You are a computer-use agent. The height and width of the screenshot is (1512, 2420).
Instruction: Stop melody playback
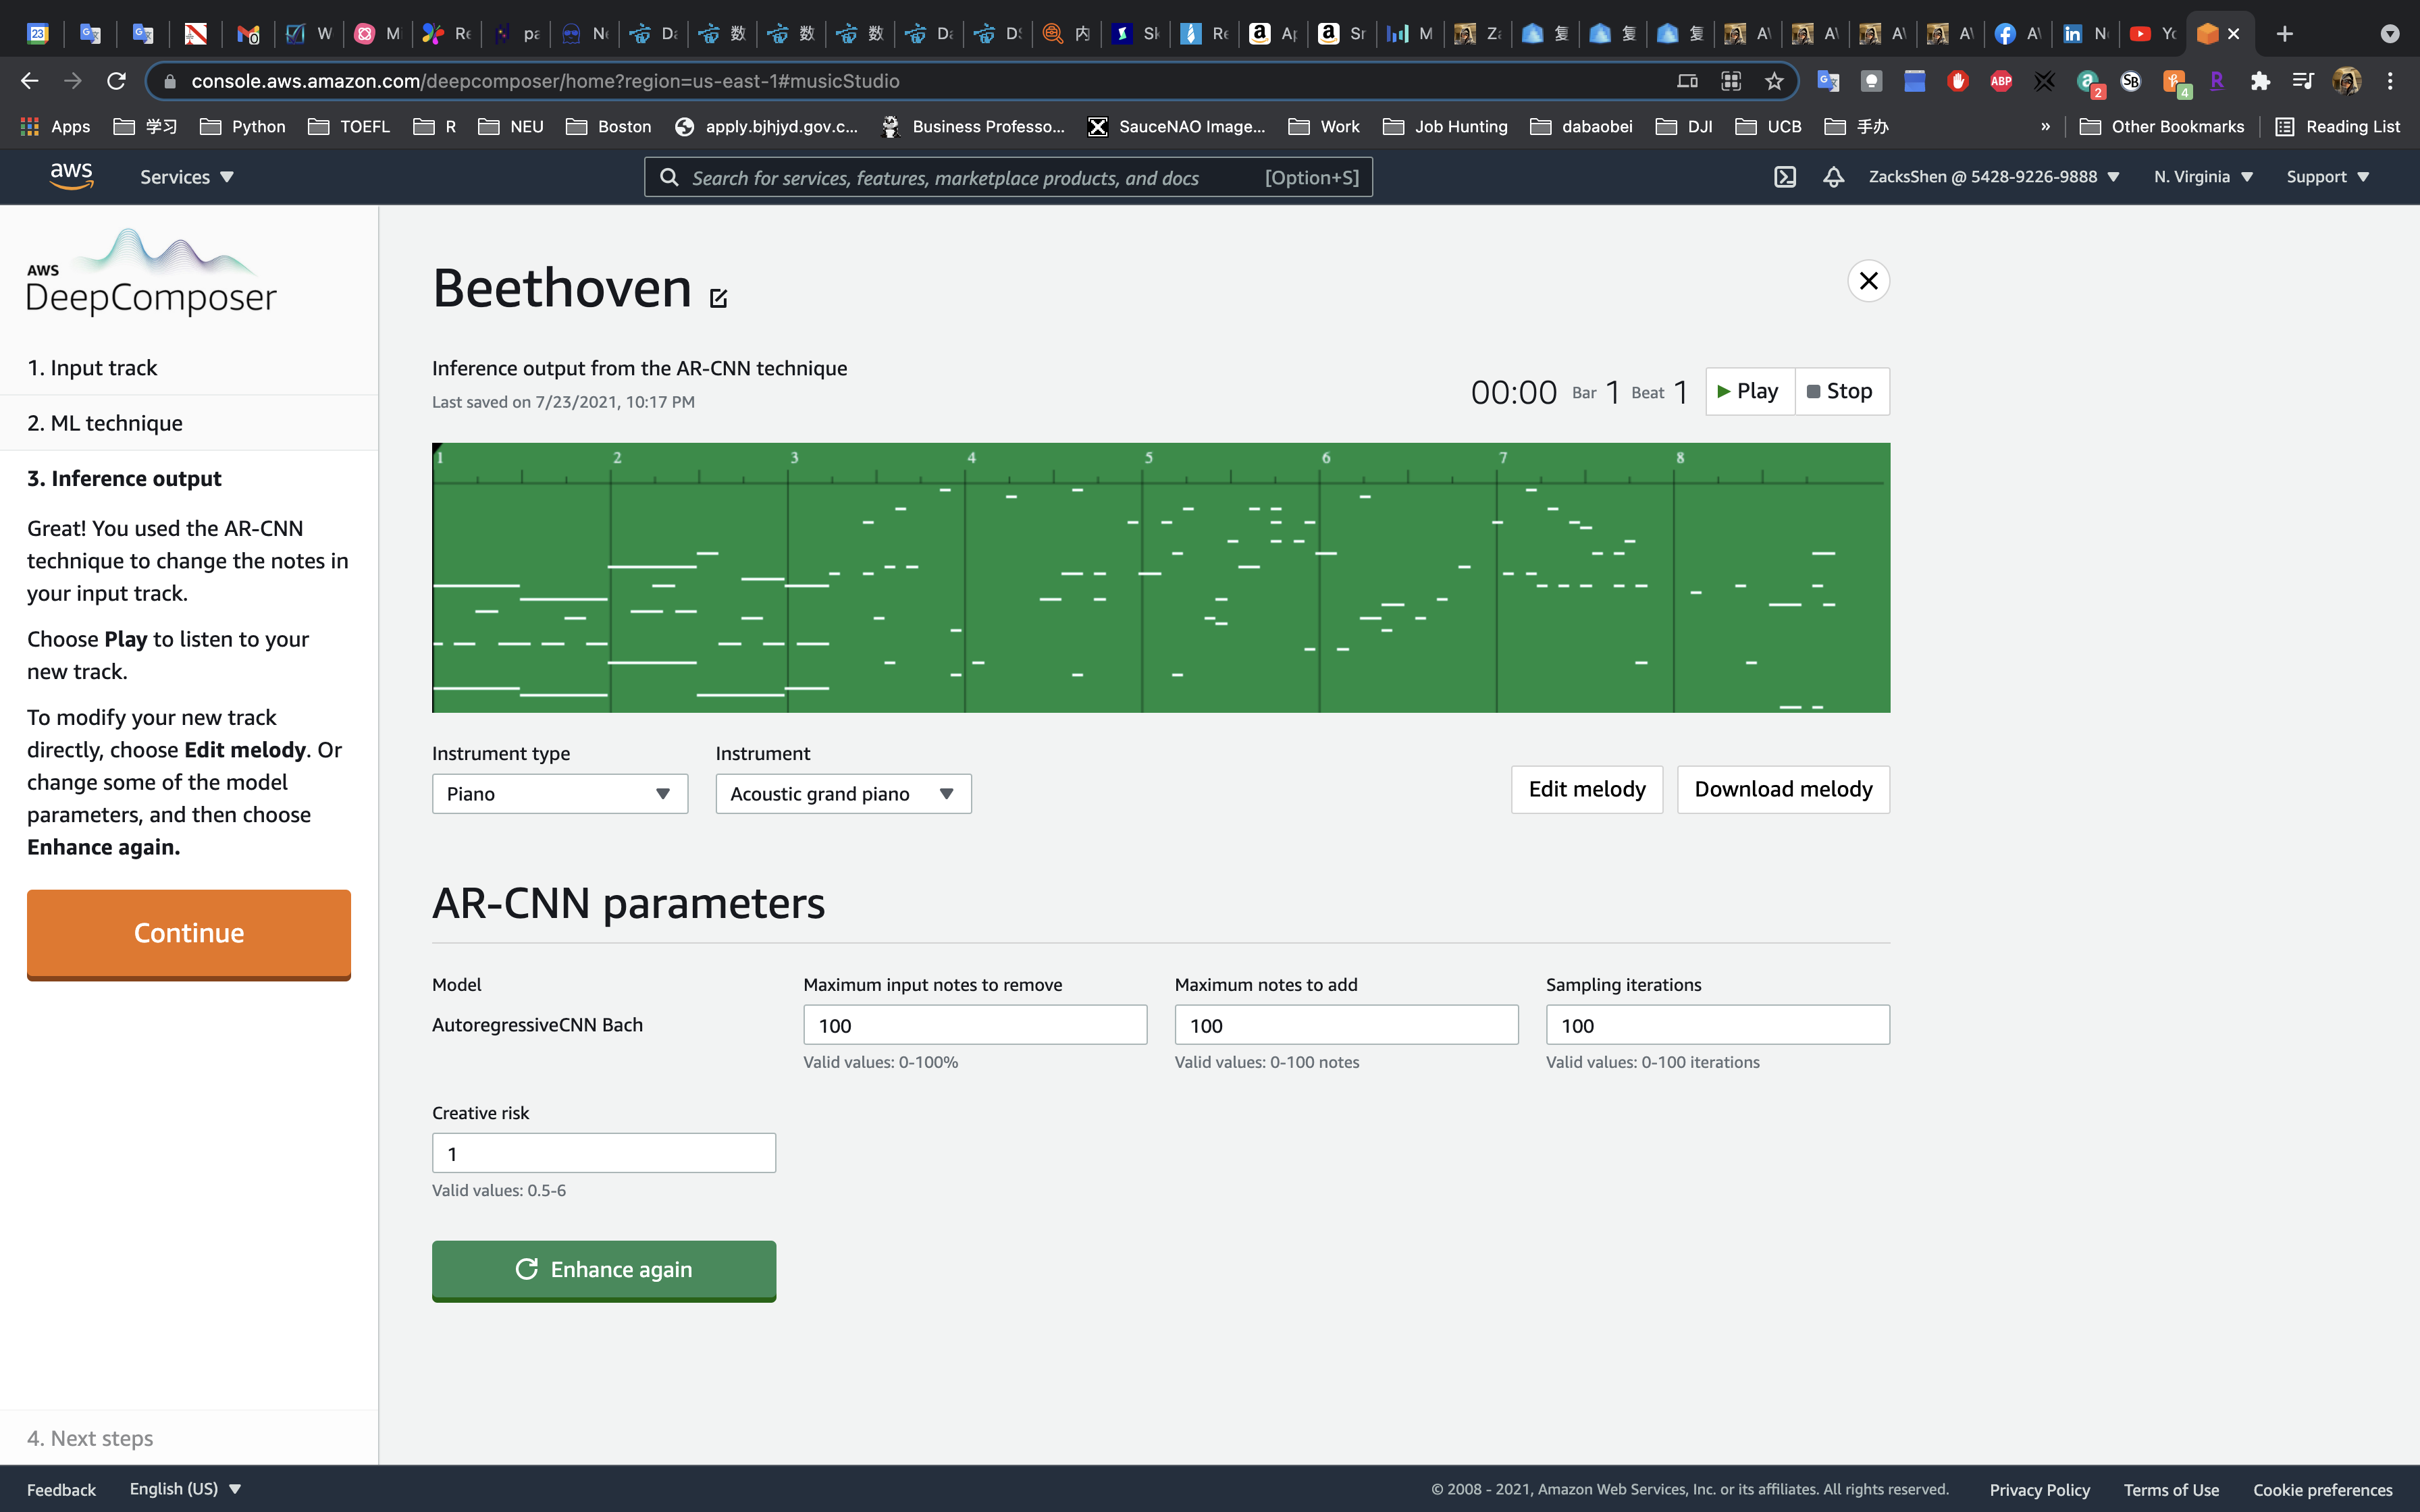pos(1841,391)
